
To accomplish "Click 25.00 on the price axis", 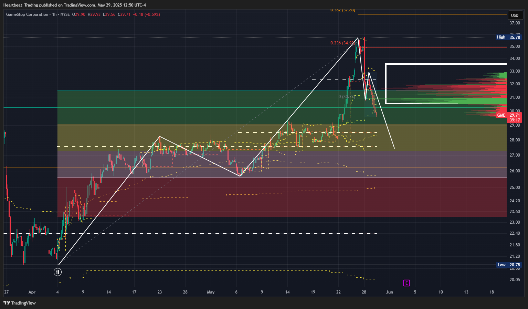I will tap(515, 188).
